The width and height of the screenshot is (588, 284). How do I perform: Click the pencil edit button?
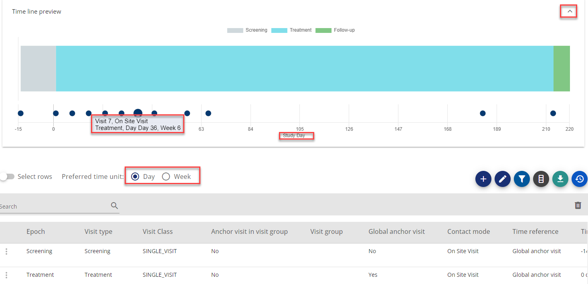pos(503,179)
